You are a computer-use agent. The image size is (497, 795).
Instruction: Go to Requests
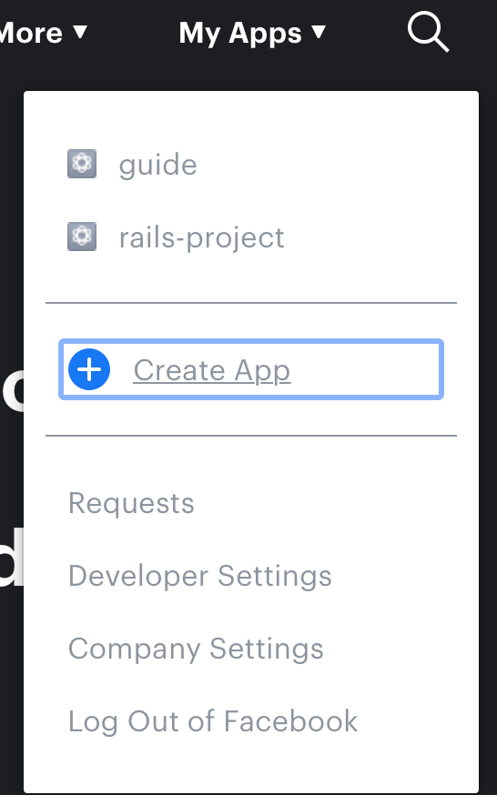tap(131, 503)
